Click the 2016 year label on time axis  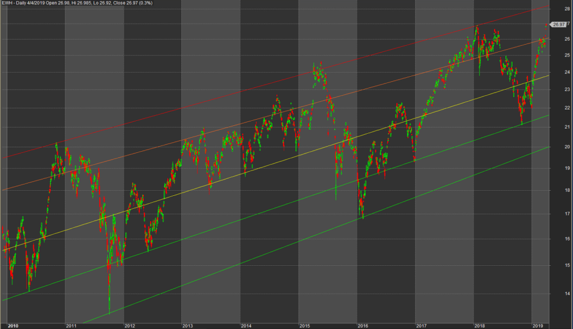point(363,326)
